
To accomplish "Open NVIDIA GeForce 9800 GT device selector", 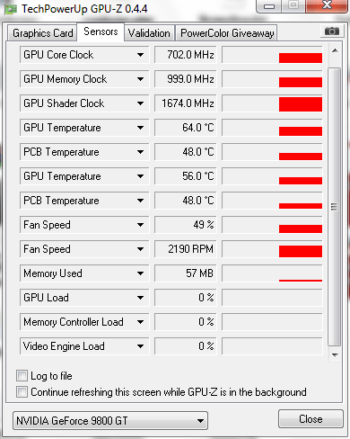I will [110, 421].
